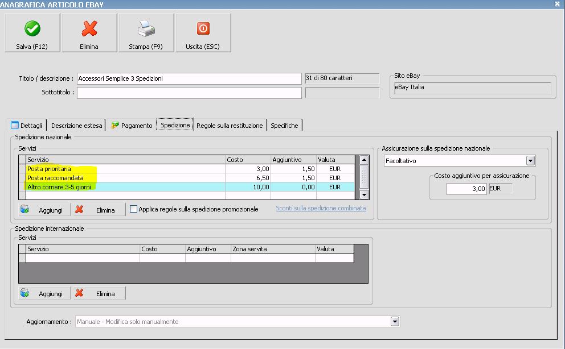
Task: Click red X Elimina under international services
Action: point(100,293)
